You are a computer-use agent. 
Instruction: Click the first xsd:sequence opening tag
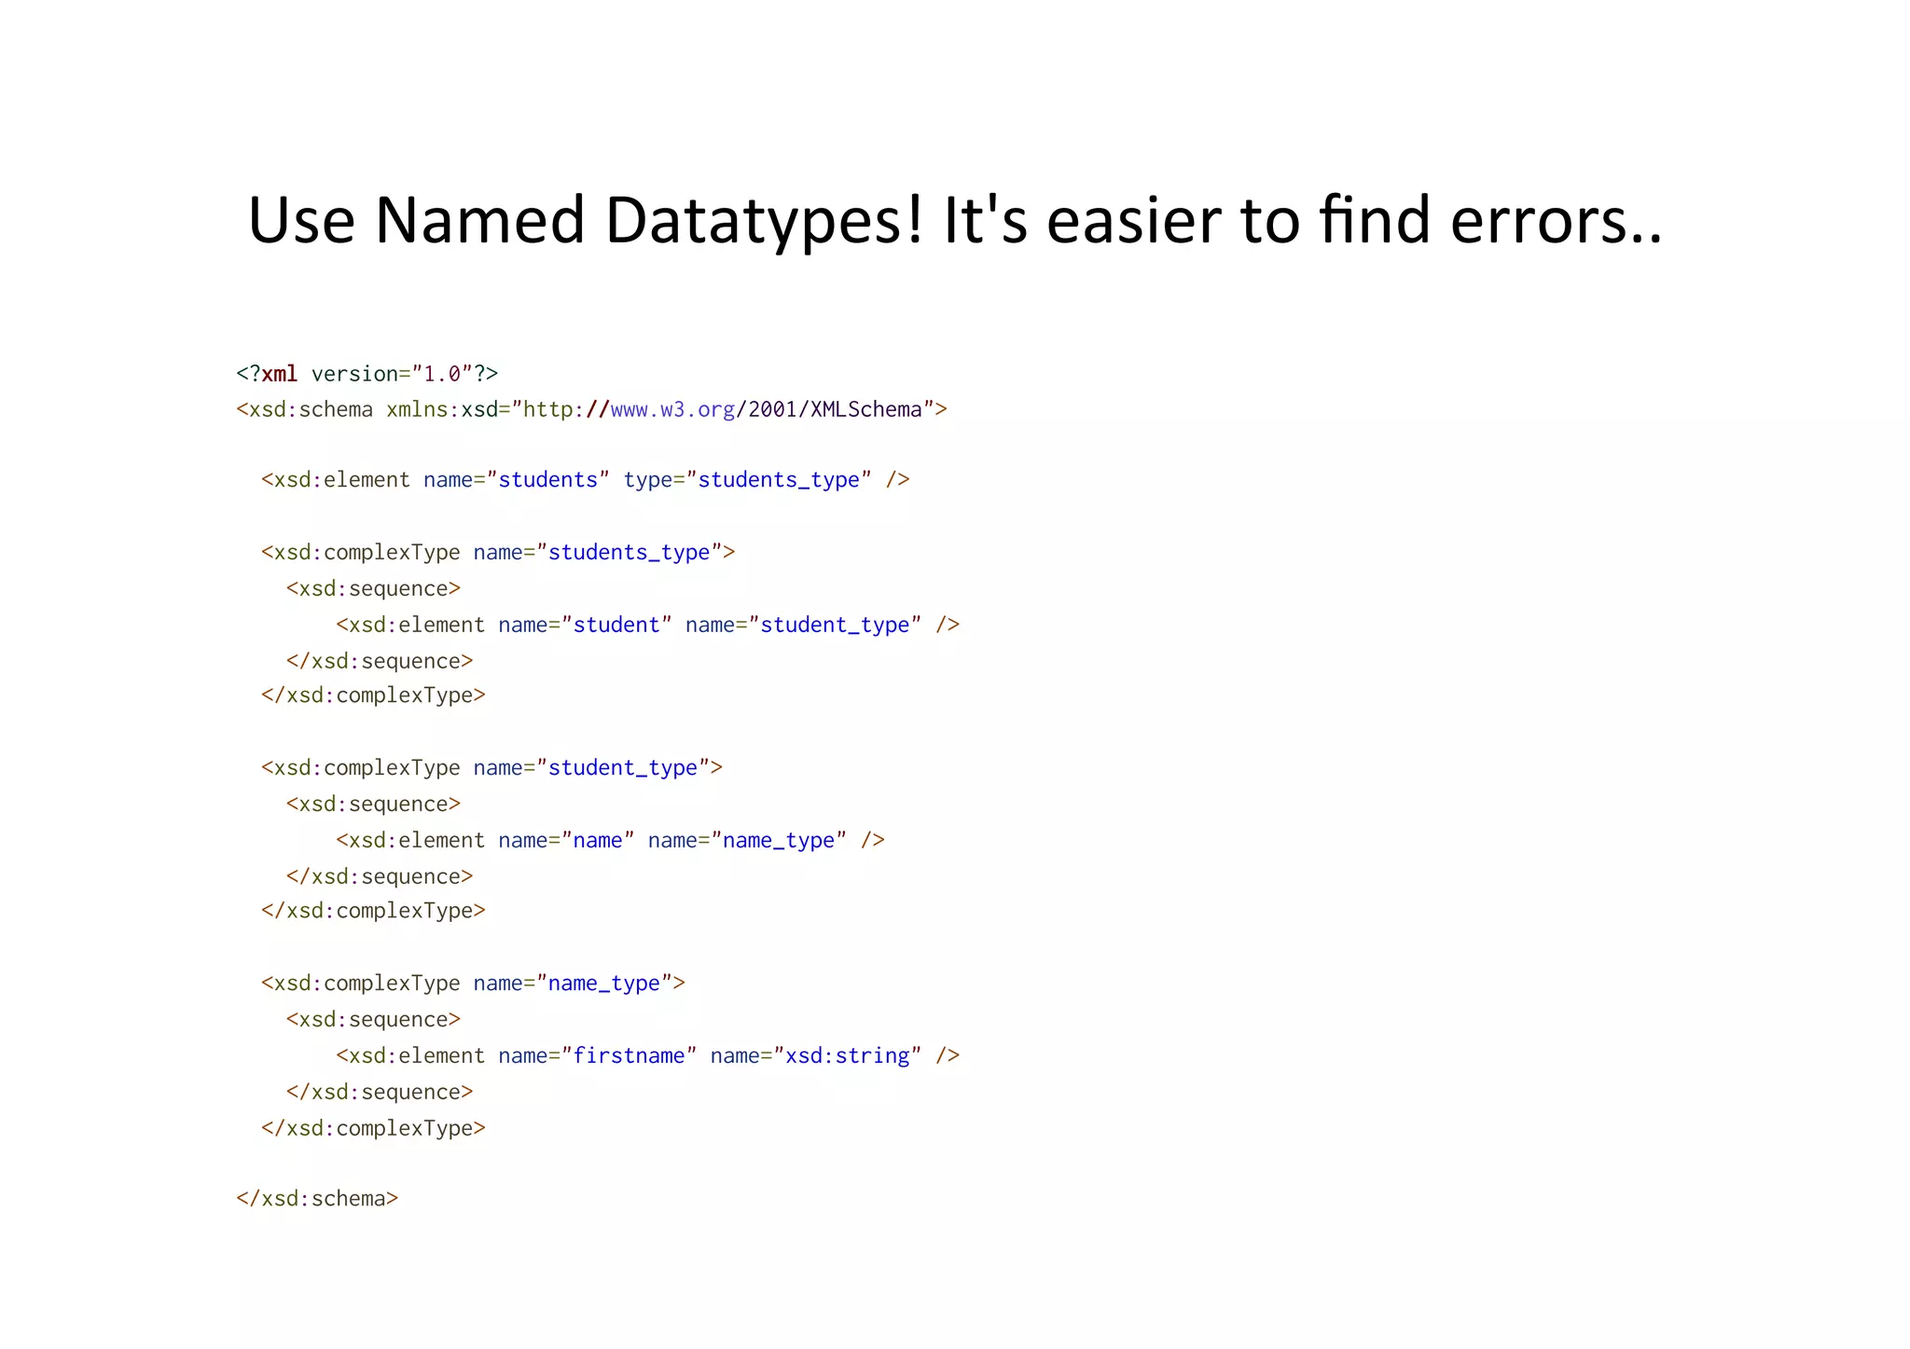click(x=373, y=589)
